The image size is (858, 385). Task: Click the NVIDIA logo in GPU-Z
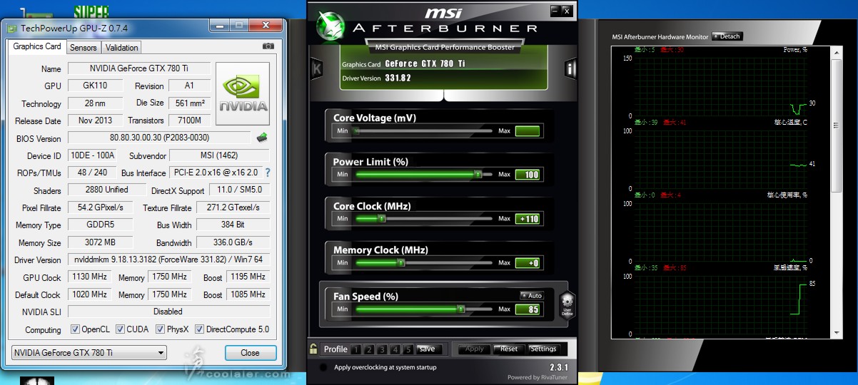pyautogui.click(x=243, y=94)
